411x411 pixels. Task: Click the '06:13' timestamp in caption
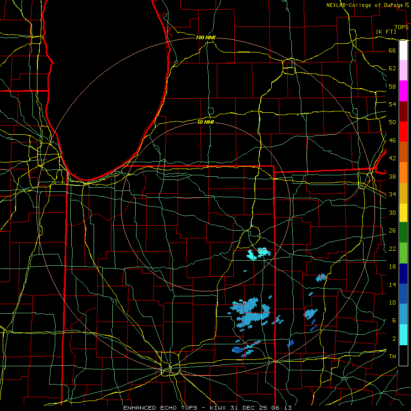282,408
